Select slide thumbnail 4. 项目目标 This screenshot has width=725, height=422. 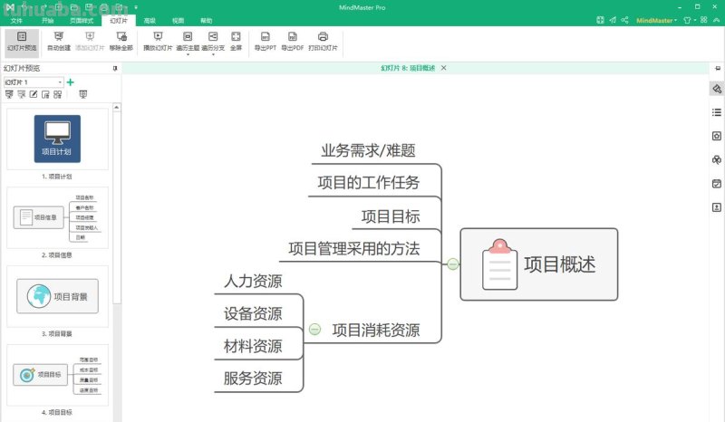(57, 375)
